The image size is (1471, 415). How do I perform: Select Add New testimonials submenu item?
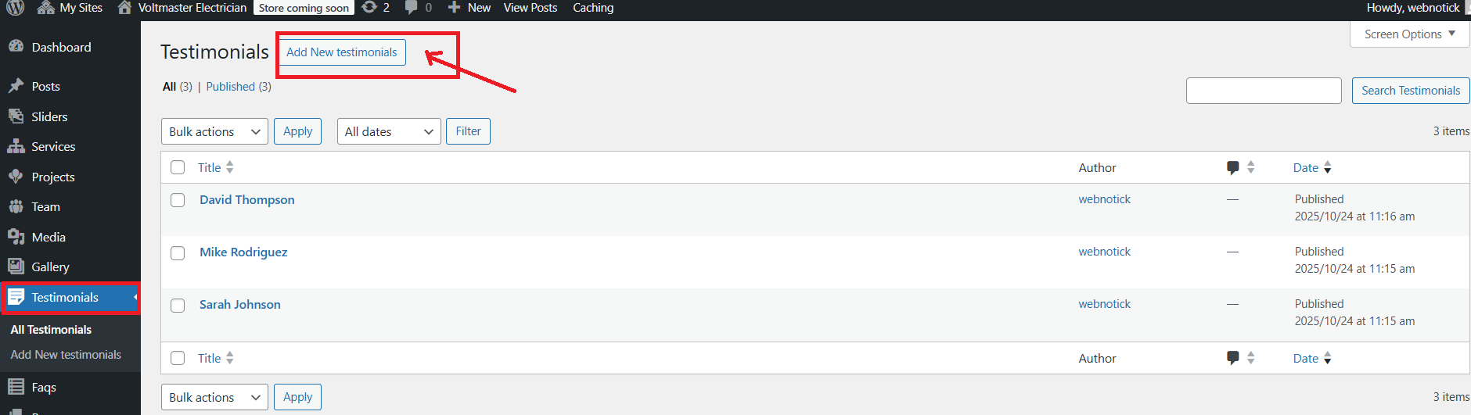66,355
